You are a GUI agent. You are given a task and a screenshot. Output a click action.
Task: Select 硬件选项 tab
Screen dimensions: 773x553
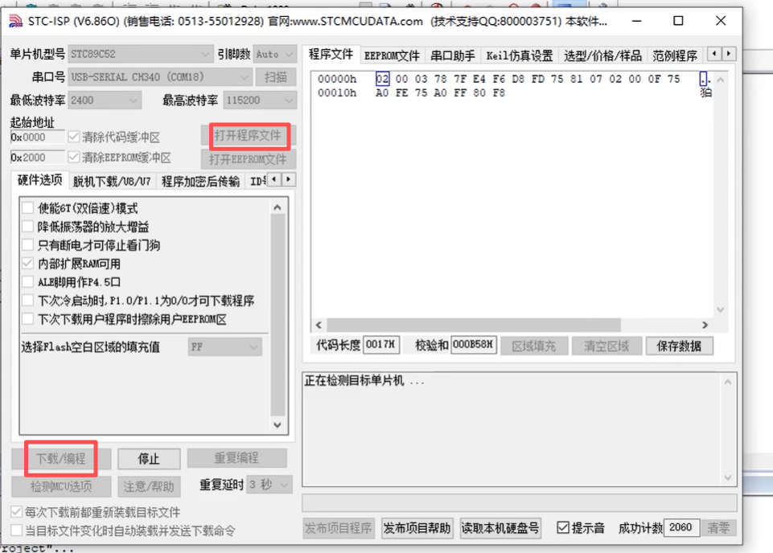click(x=40, y=180)
